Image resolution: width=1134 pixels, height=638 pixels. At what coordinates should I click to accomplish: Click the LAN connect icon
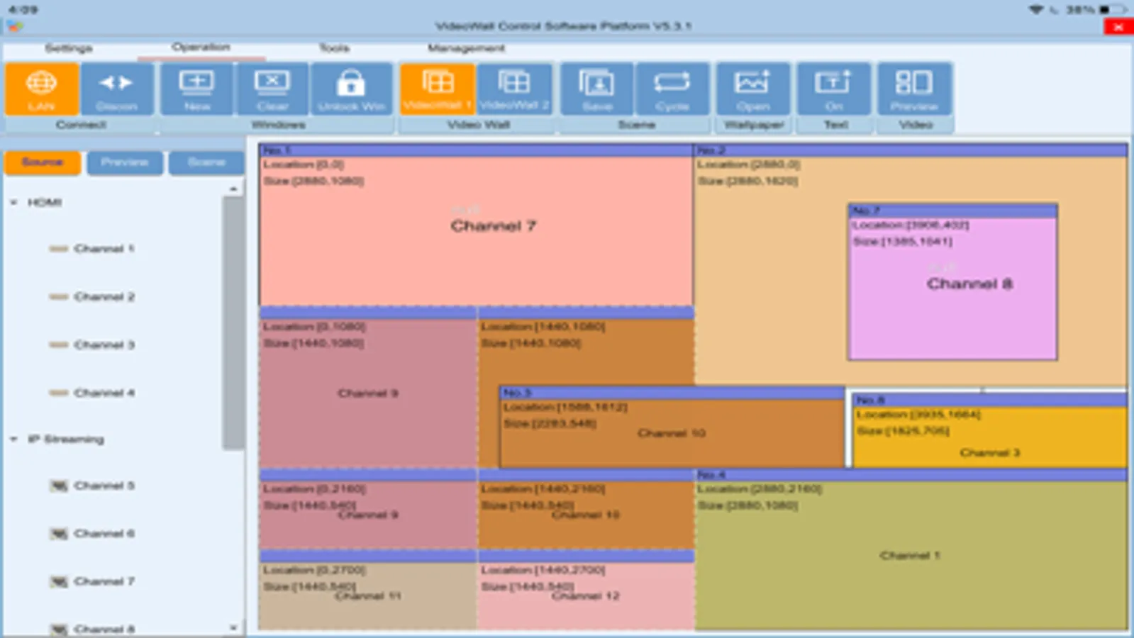click(41, 89)
